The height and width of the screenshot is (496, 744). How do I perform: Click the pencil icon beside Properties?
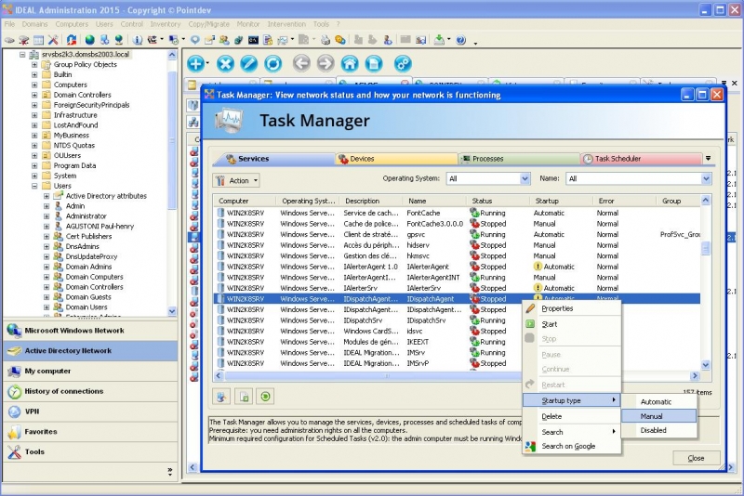click(x=530, y=308)
